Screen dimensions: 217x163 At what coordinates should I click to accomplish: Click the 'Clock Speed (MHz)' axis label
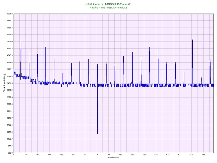pyautogui.click(x=4, y=83)
